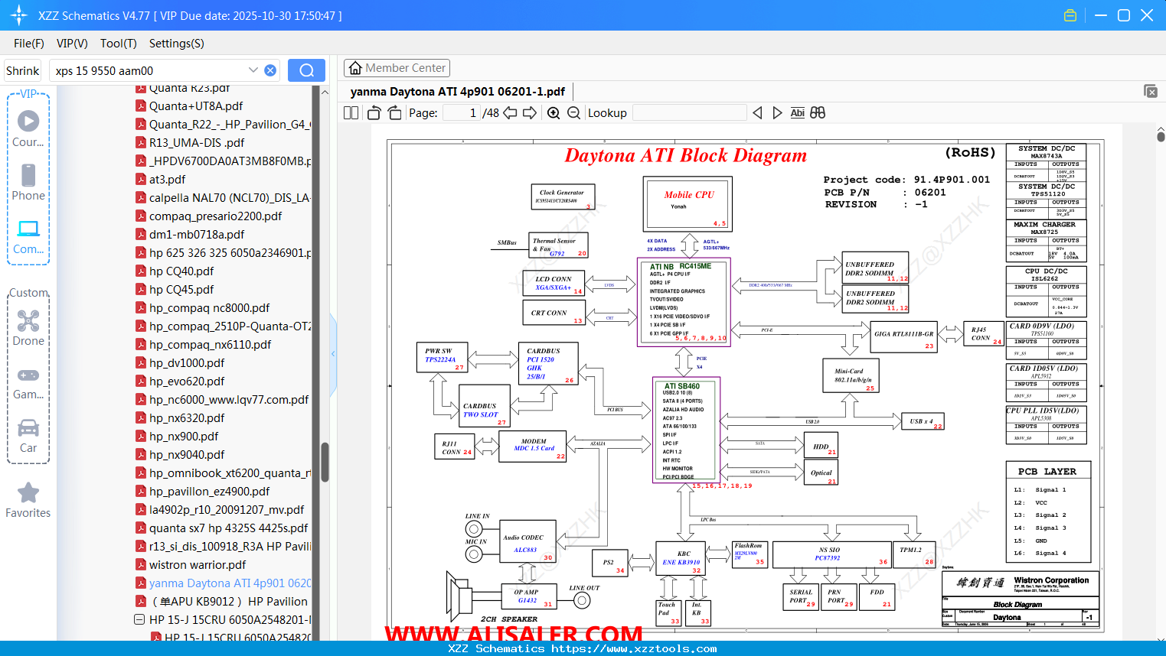Open compaq_presario2200.pdf
The image size is (1166, 656).
point(215,216)
